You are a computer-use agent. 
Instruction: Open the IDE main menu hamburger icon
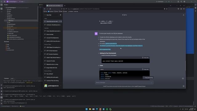(x=5, y=2)
